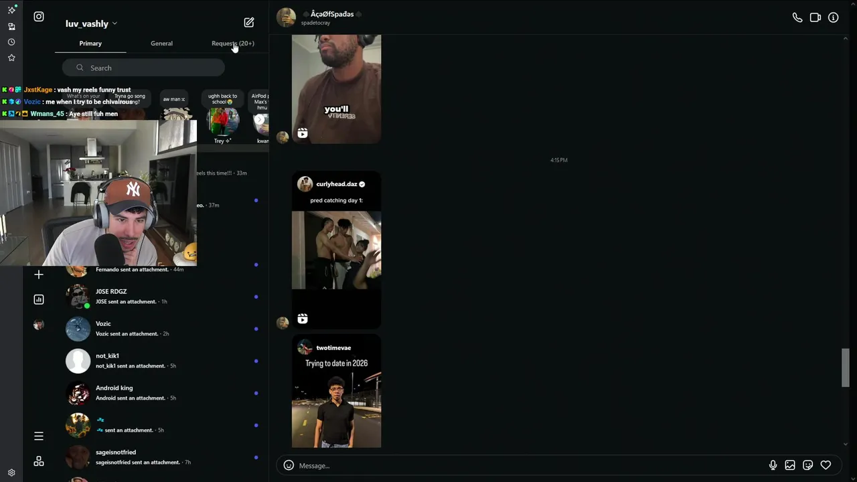Open the second browser sidebar panel icon
This screenshot has width=857, height=482.
pyautogui.click(x=11, y=27)
